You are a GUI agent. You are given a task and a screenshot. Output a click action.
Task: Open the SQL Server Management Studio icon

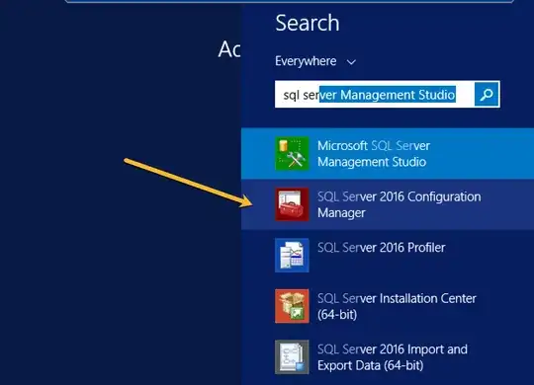292,153
